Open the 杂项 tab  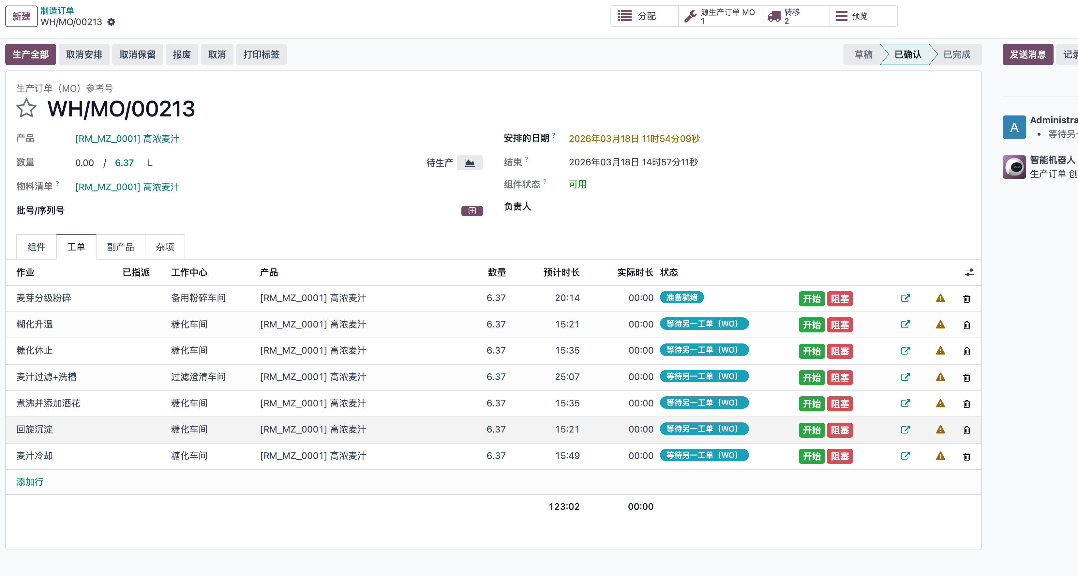(165, 247)
